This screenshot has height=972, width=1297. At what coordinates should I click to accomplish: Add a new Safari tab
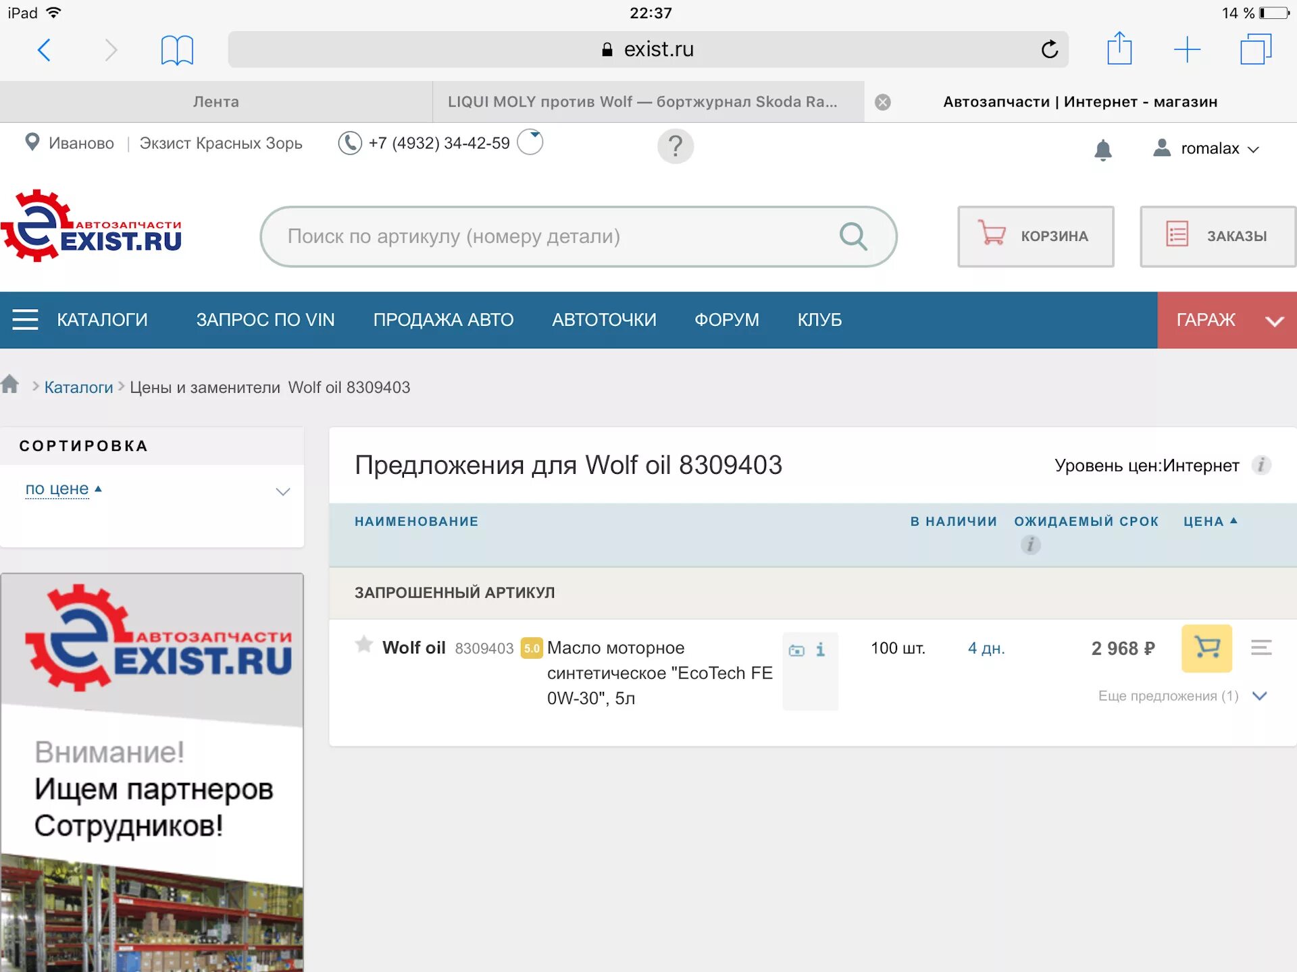(x=1187, y=50)
